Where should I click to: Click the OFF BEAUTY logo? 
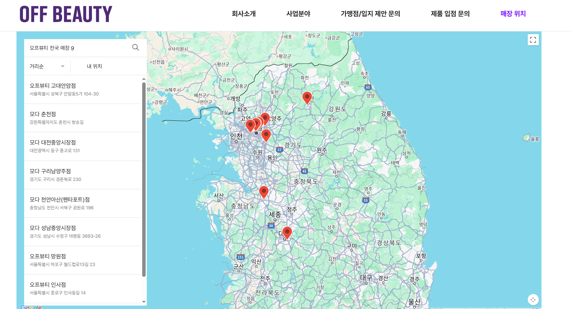click(x=66, y=14)
